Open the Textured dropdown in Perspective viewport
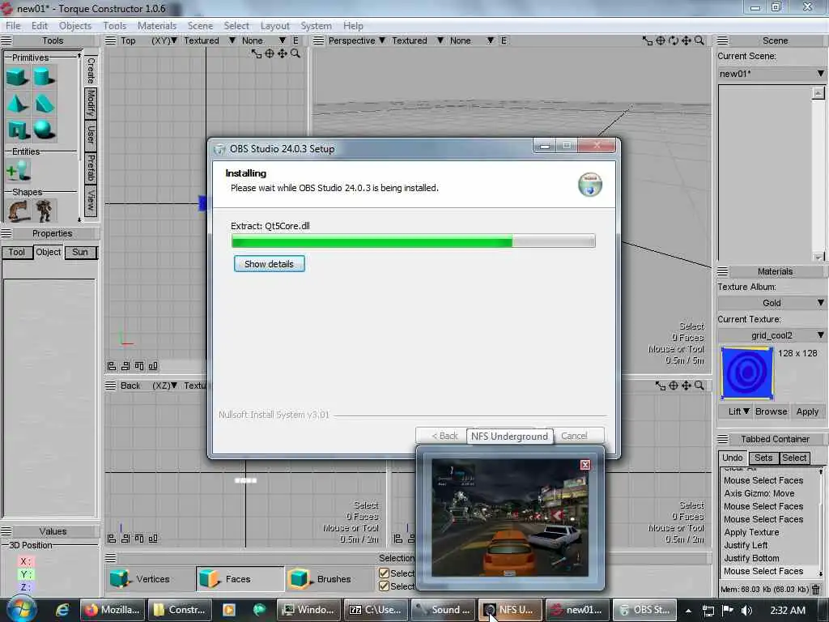The image size is (829, 622). [x=418, y=40]
